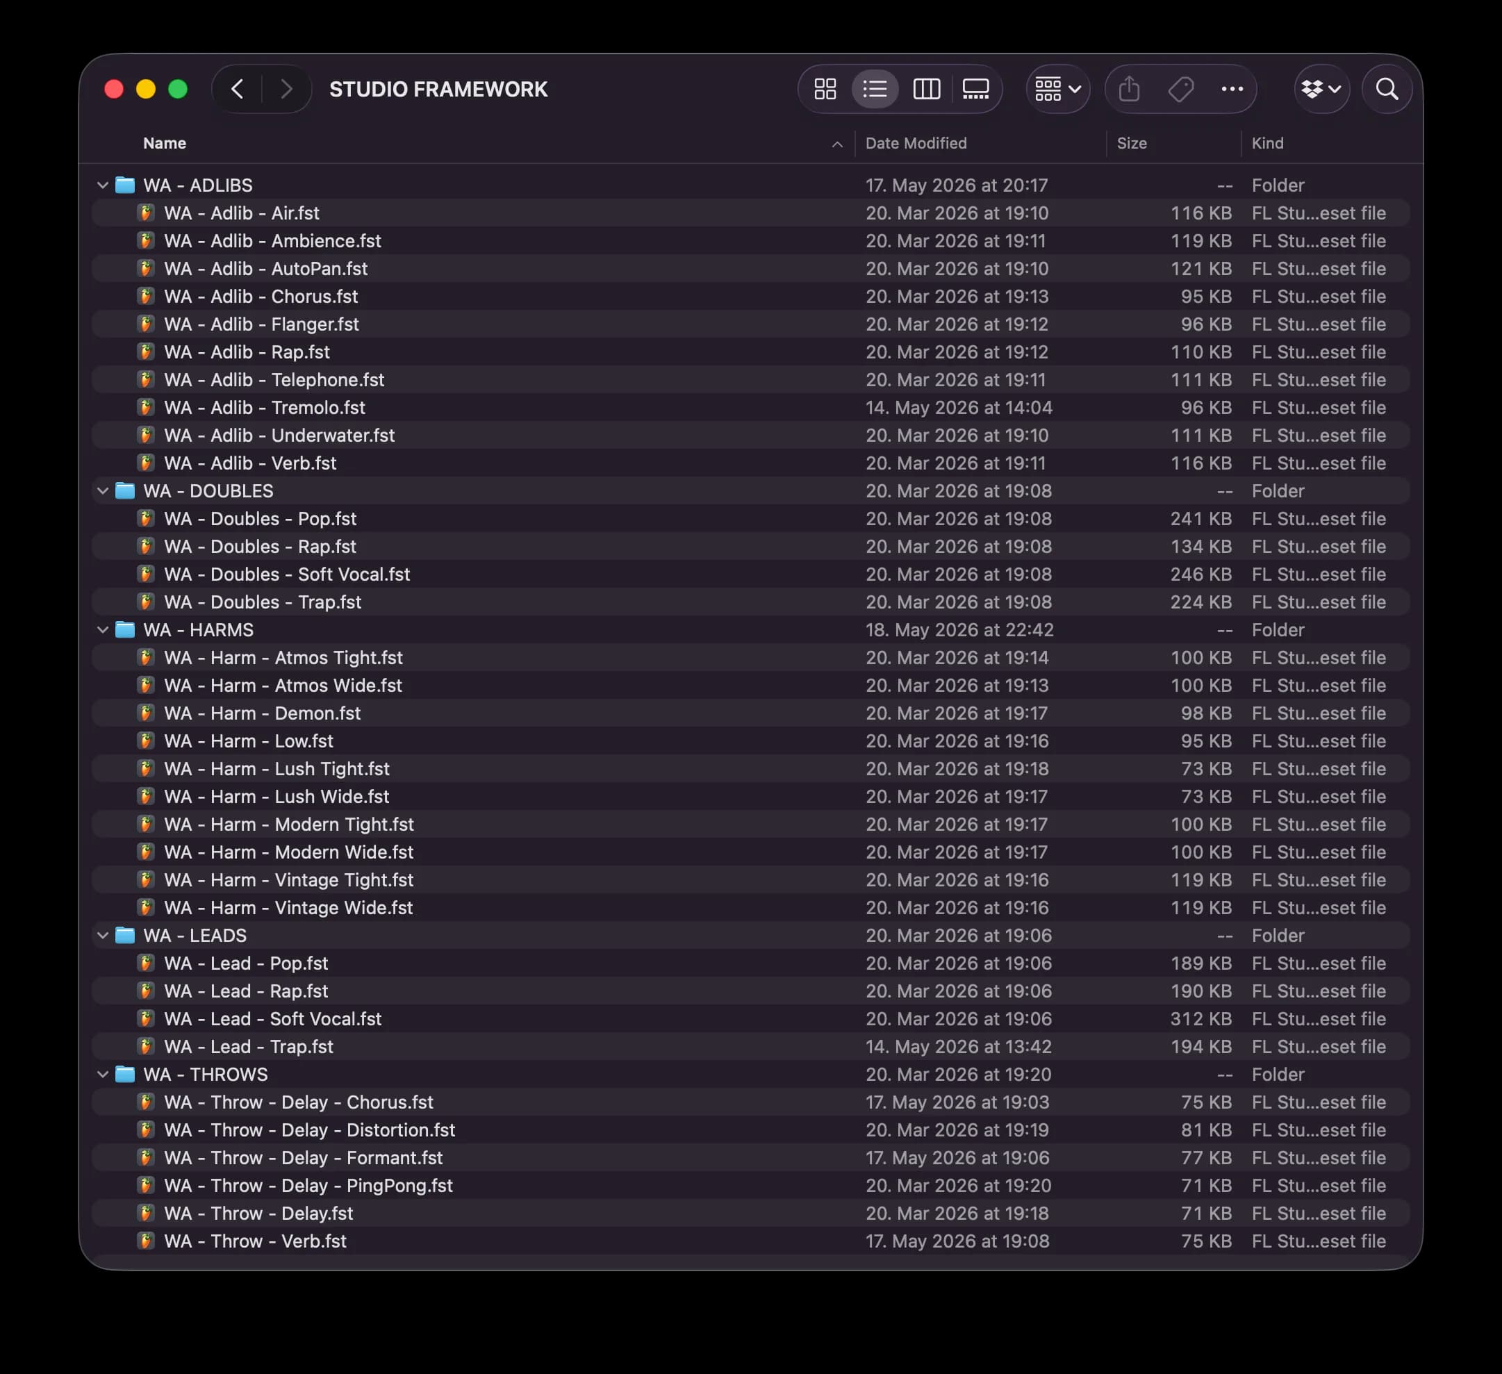Click the file icon of Harm - Lush Wide.fst

point(146,796)
